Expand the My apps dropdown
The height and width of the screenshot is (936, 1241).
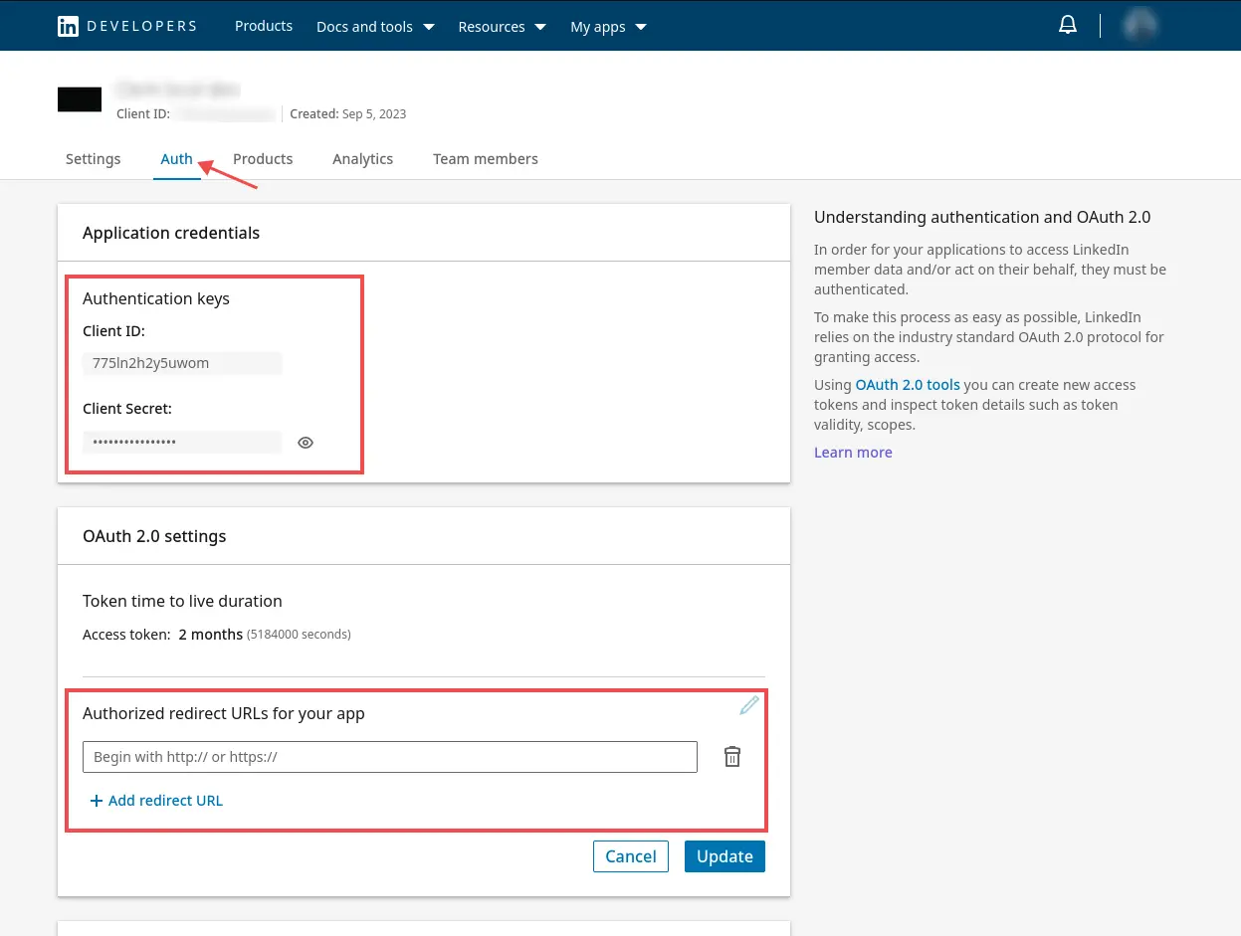pos(608,27)
